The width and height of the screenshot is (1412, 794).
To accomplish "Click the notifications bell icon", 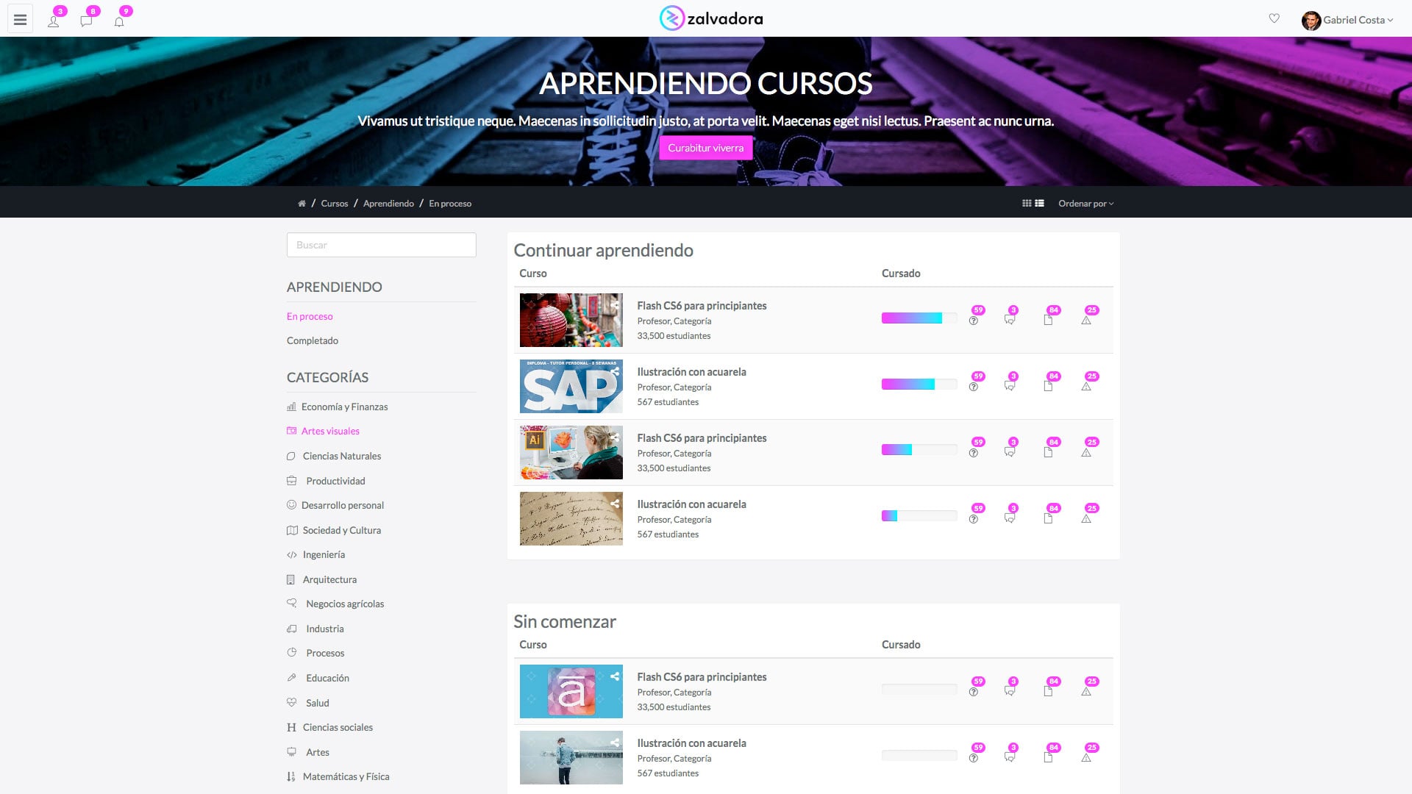I will 119,21.
